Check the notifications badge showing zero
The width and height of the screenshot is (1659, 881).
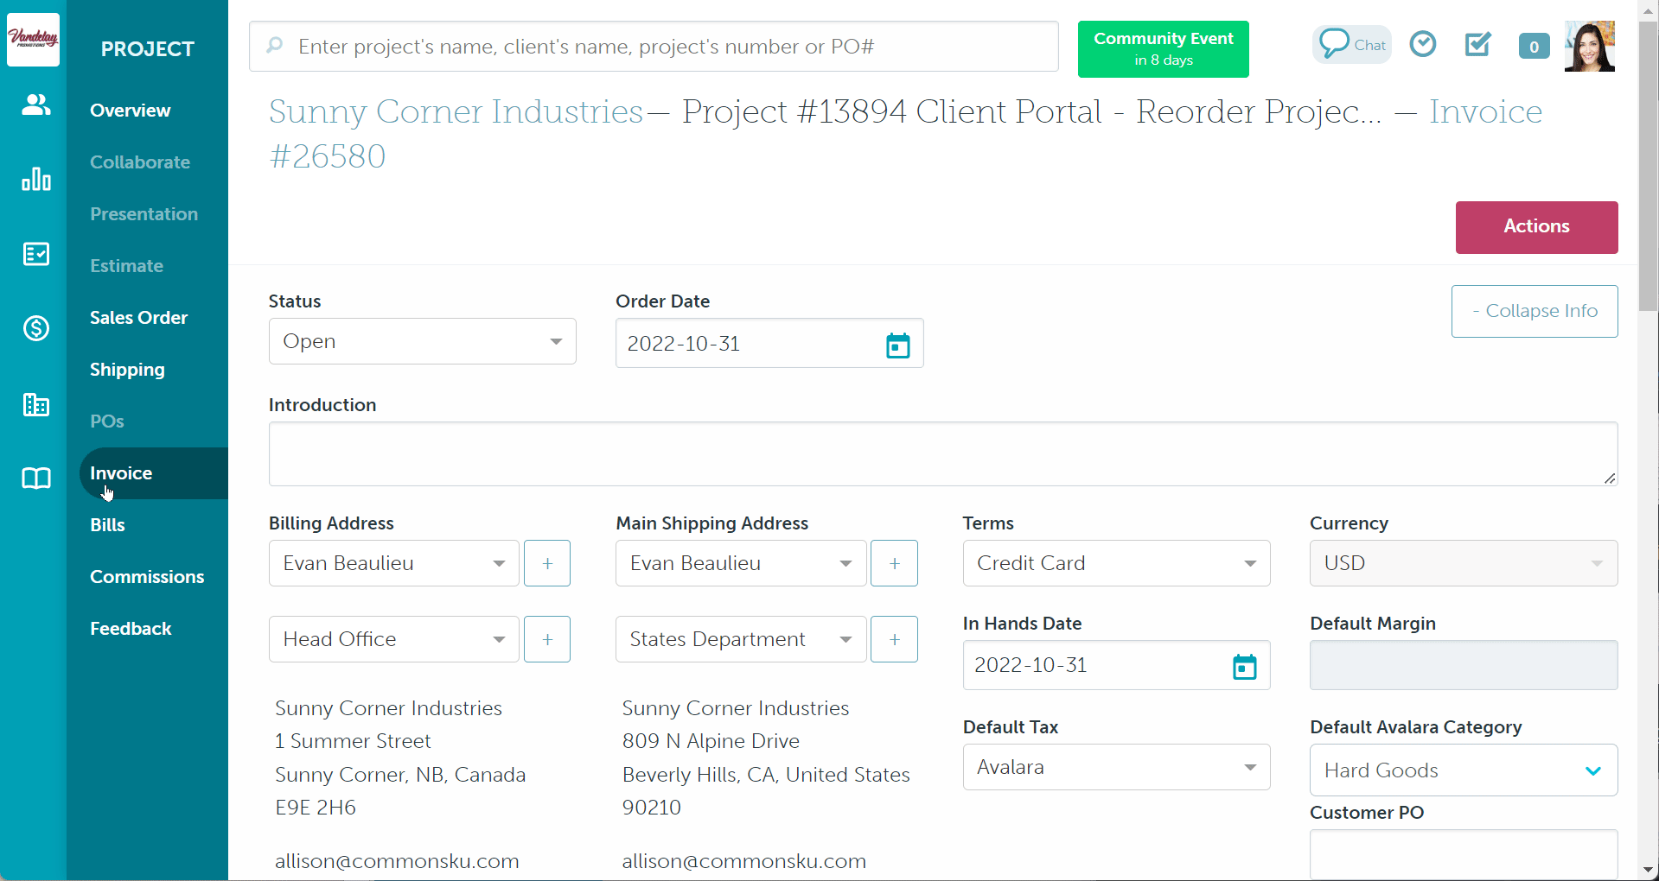pos(1534,46)
